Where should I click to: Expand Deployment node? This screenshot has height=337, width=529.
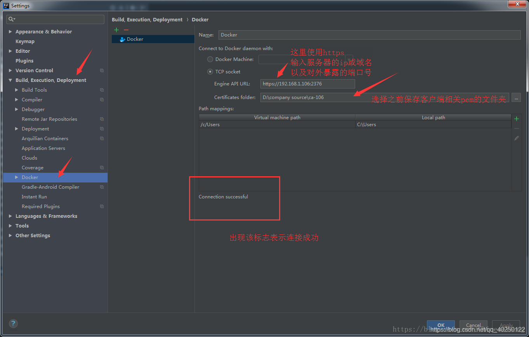(x=17, y=129)
